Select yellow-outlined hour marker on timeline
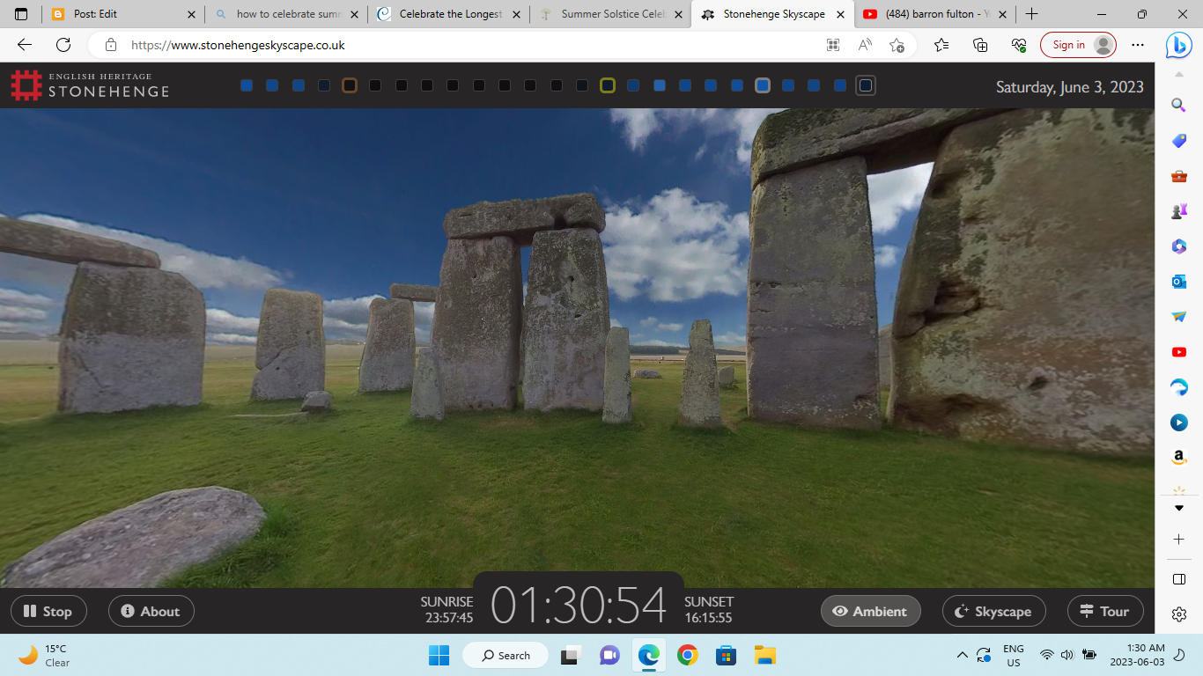1203x676 pixels. click(x=608, y=85)
